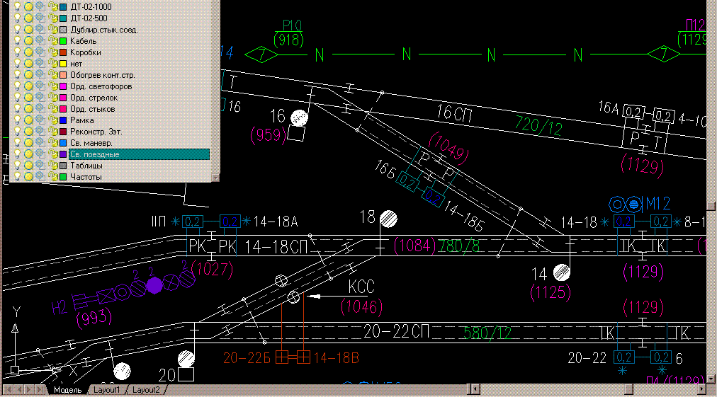Lock the Орд. стрелок layer padlock

52,98
